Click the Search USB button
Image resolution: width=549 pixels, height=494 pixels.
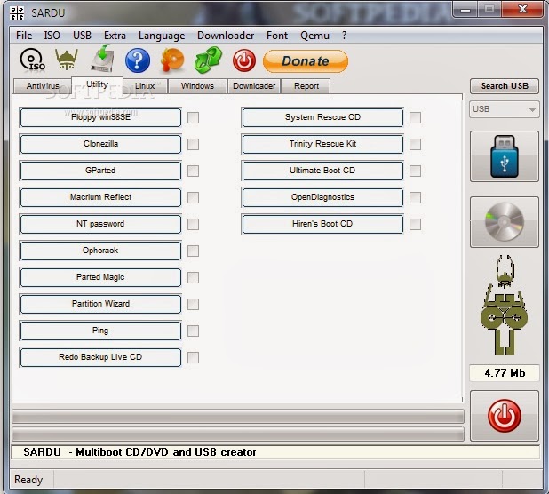tap(505, 86)
